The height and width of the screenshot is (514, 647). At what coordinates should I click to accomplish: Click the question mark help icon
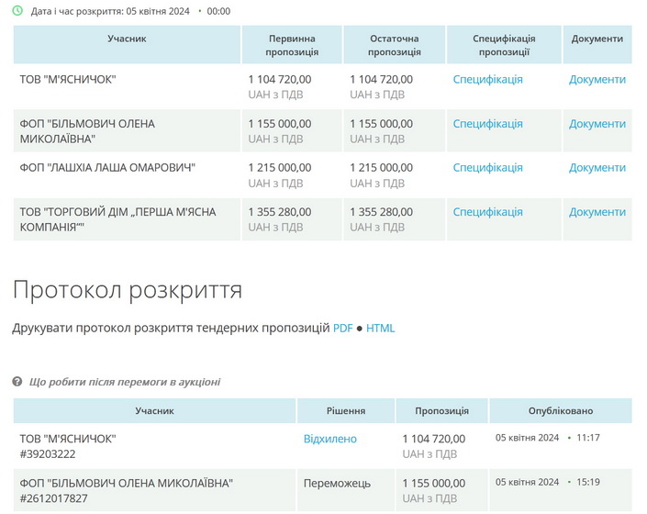17,382
